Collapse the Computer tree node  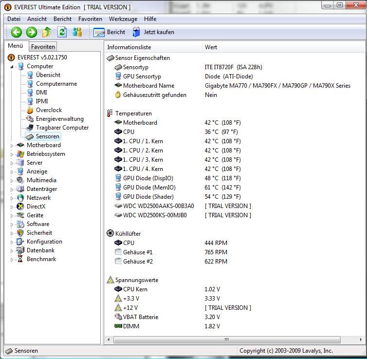pos(12,67)
